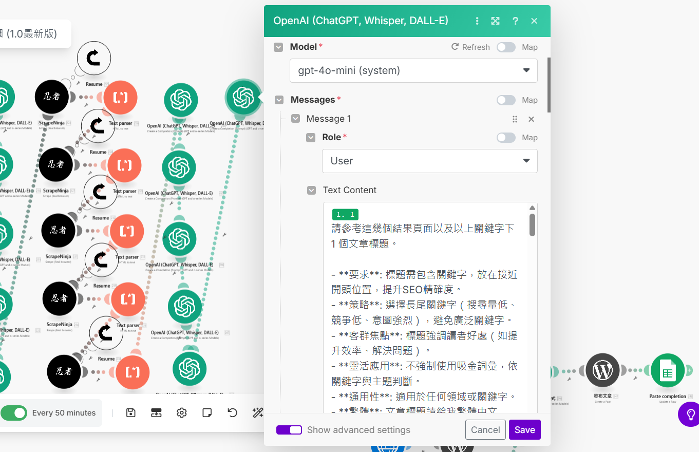Click the drag handle of Message 1
699x452 pixels.
point(515,119)
